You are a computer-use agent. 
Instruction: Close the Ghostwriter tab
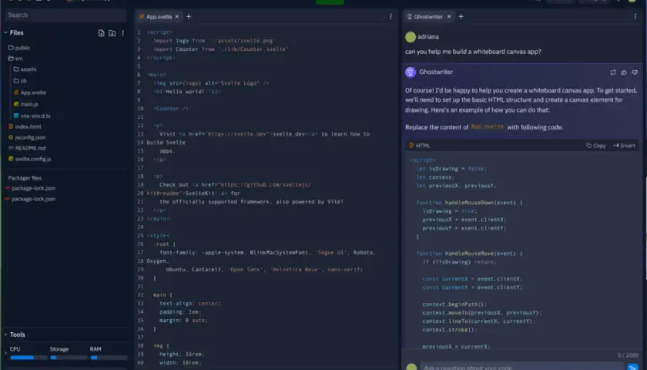click(x=449, y=16)
